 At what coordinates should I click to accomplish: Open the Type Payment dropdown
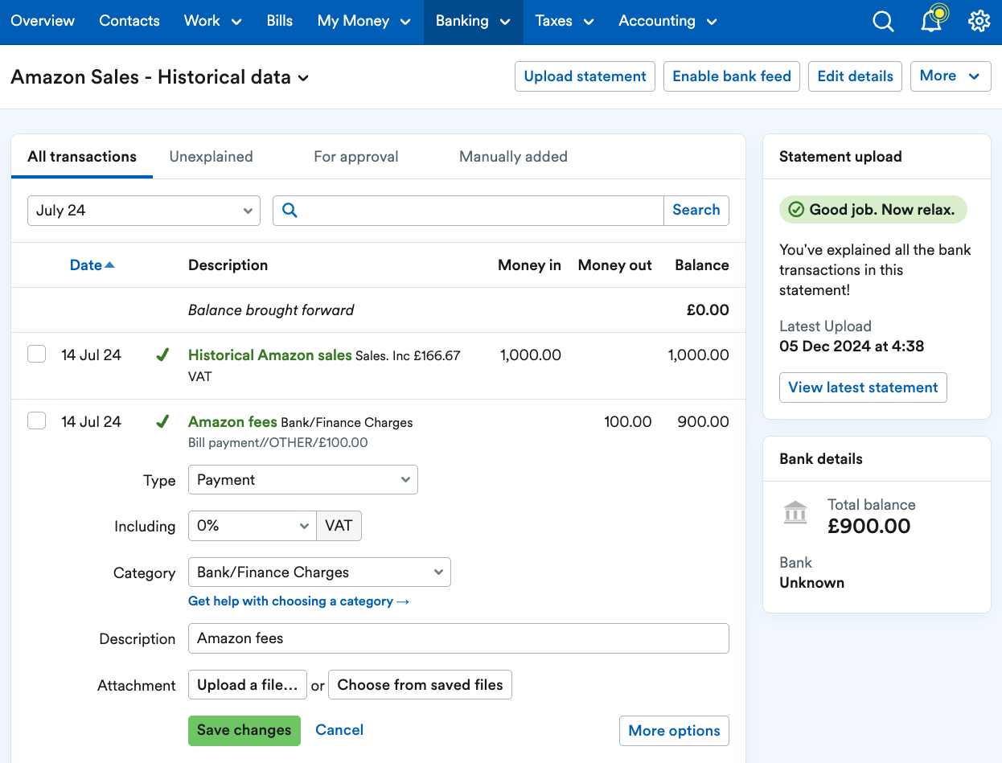[x=303, y=480]
